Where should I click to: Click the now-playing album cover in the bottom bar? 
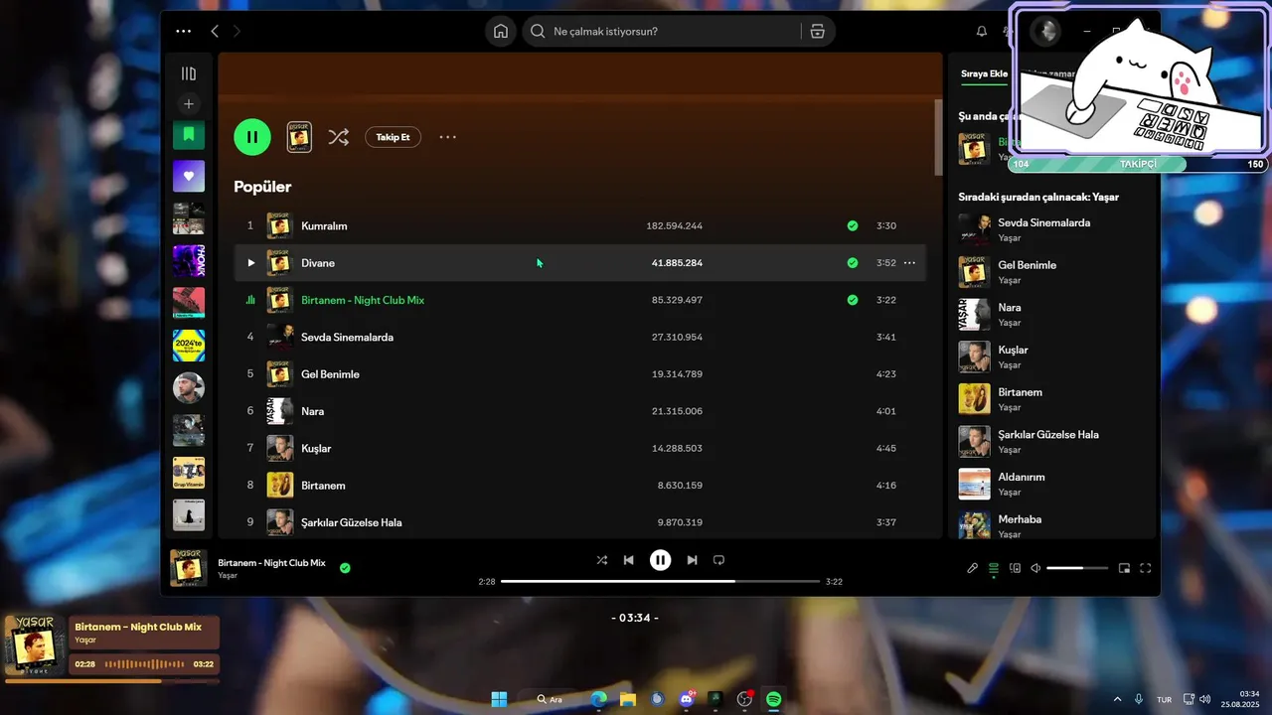189,568
